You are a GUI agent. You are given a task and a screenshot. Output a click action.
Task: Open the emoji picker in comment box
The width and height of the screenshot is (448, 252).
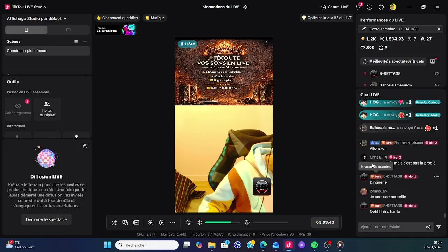(428, 227)
